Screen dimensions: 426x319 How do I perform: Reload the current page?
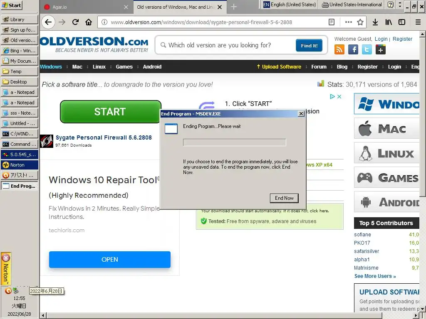coord(76,22)
